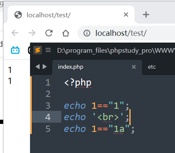Image resolution: width=175 pixels, height=153 pixels.
Task: Click line number 3 in the gutter
Action: 48,106
